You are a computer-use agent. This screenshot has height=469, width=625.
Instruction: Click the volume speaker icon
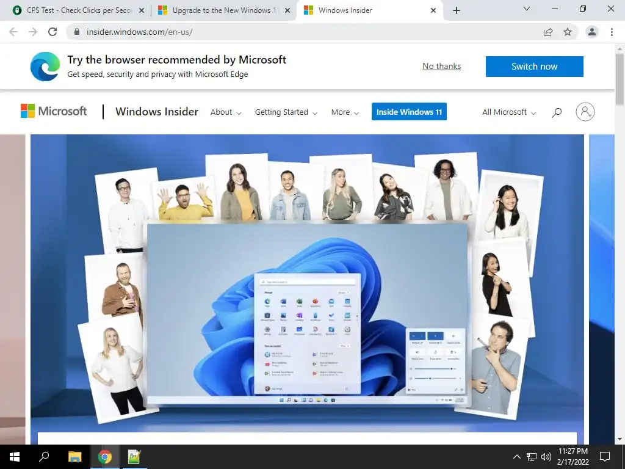pos(546,457)
